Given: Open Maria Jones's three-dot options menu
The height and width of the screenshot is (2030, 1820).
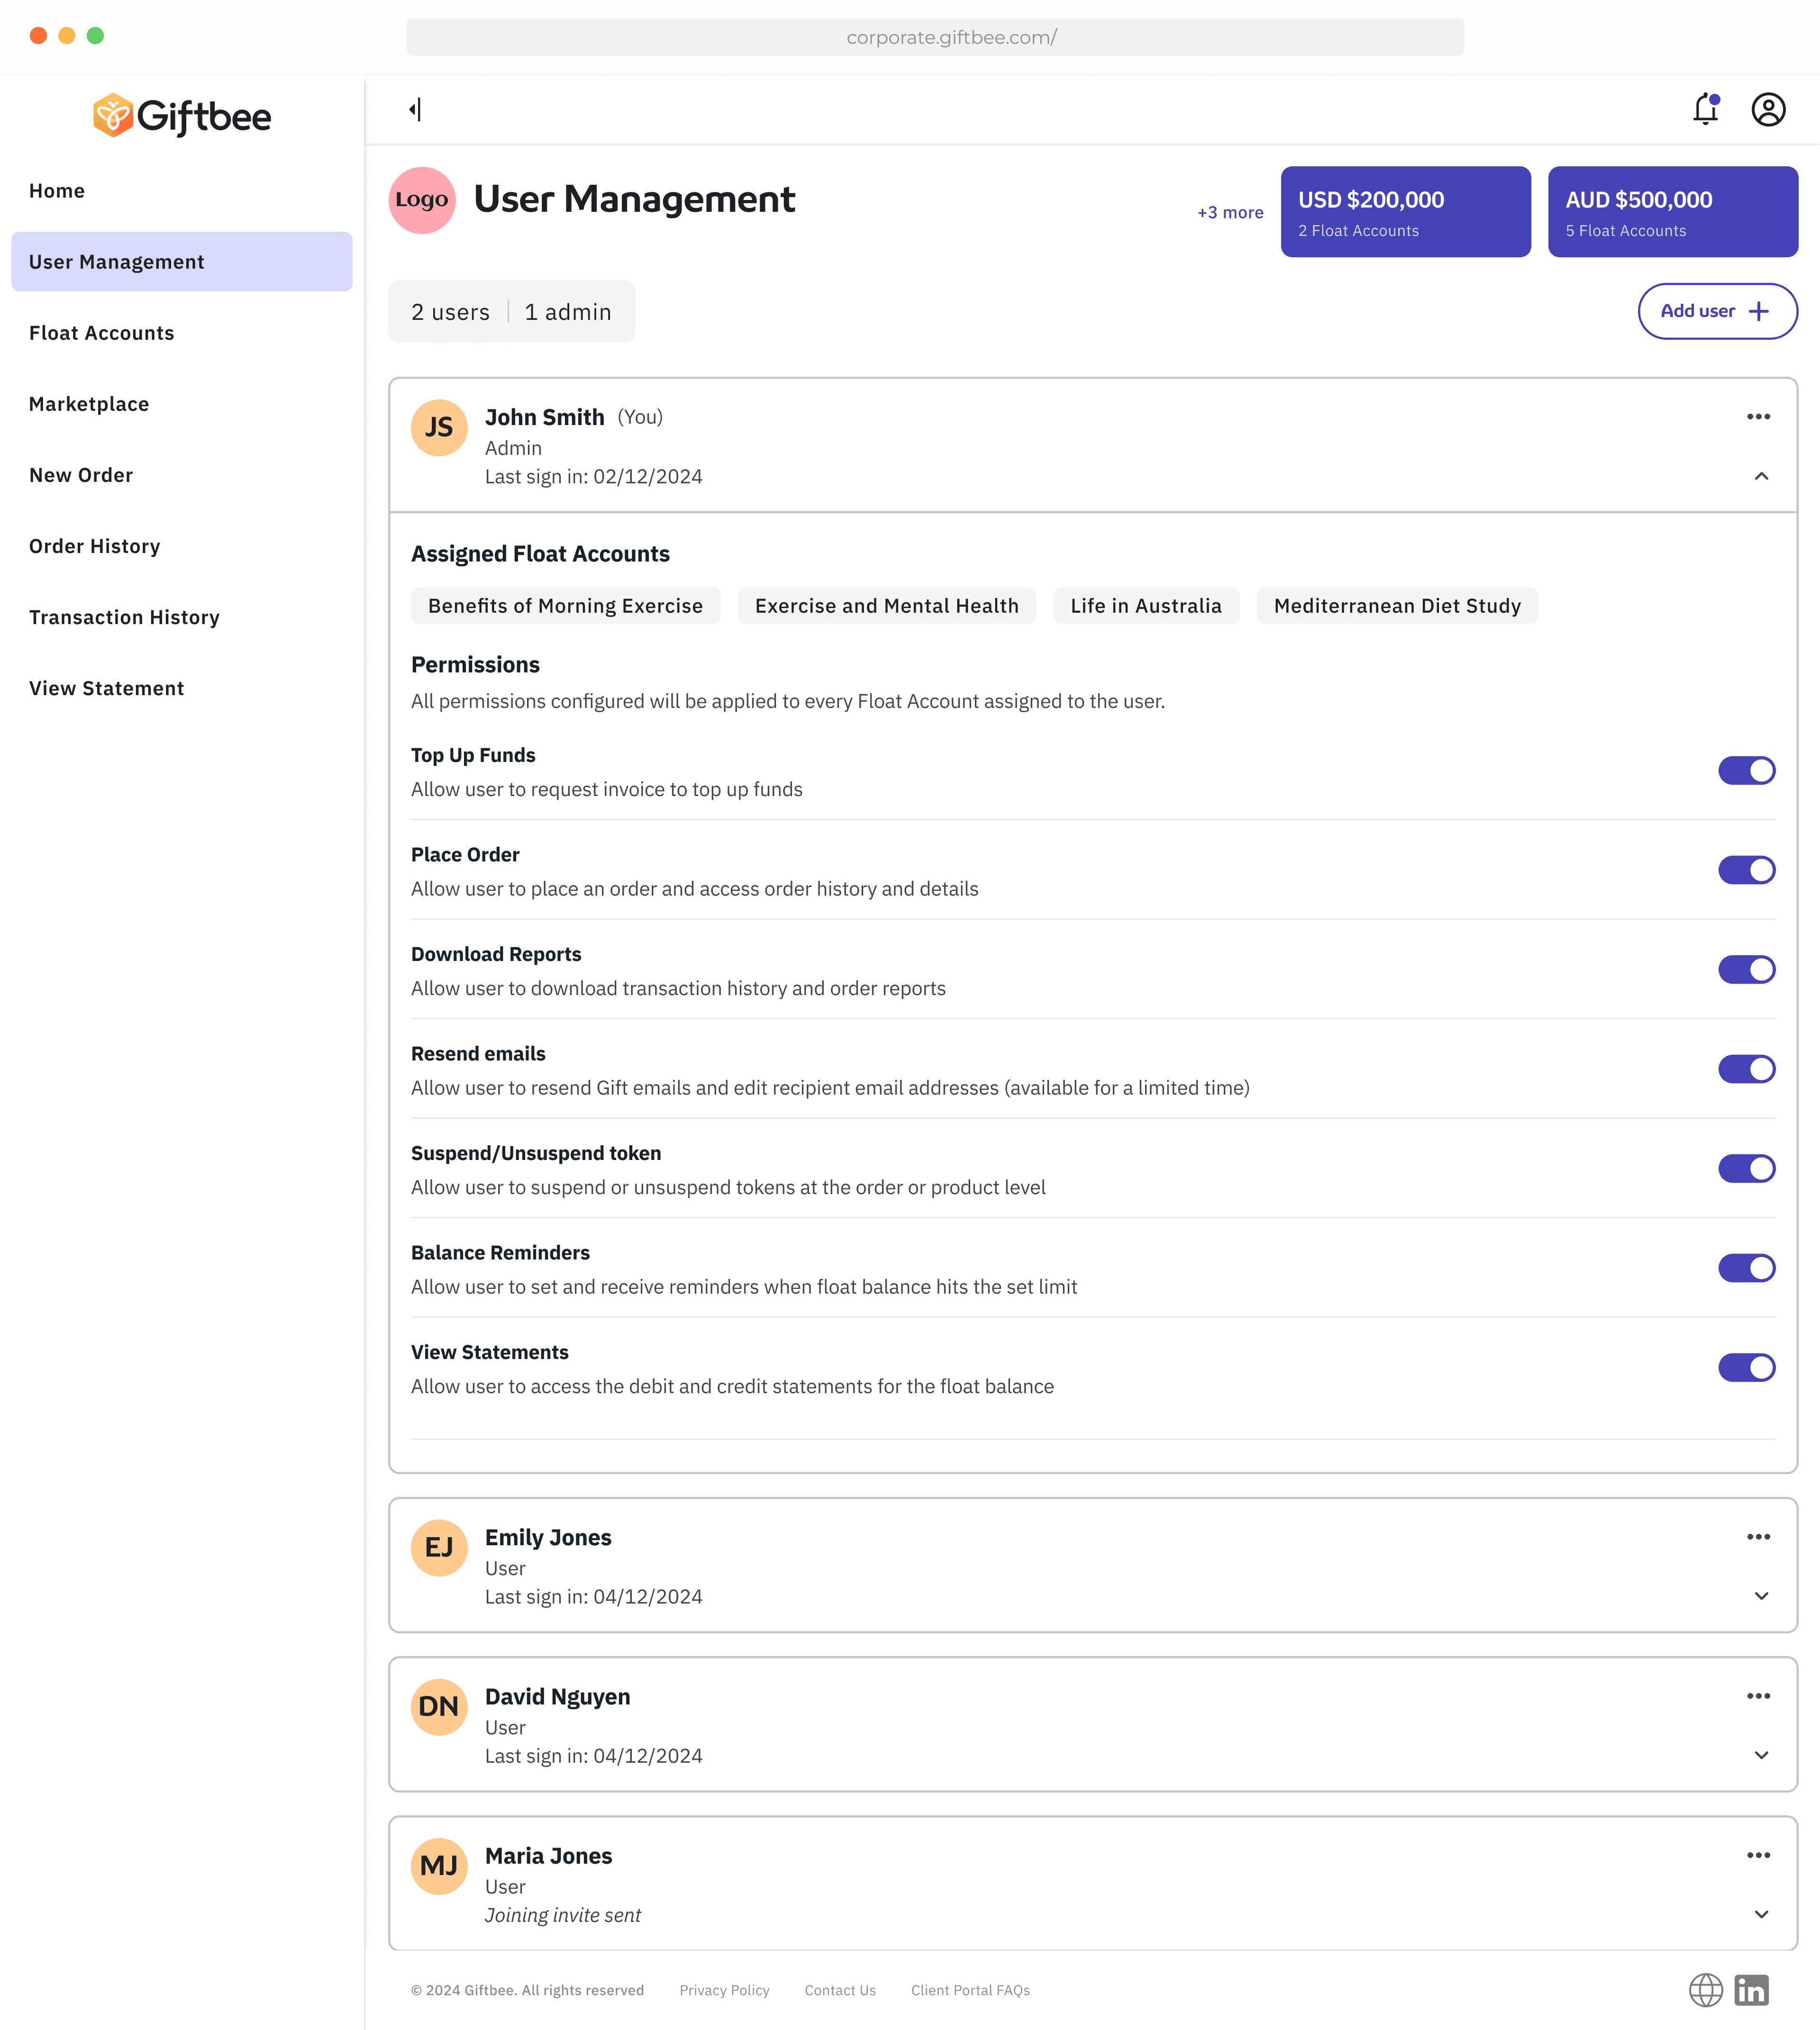Looking at the screenshot, I should pyautogui.click(x=1758, y=1854).
